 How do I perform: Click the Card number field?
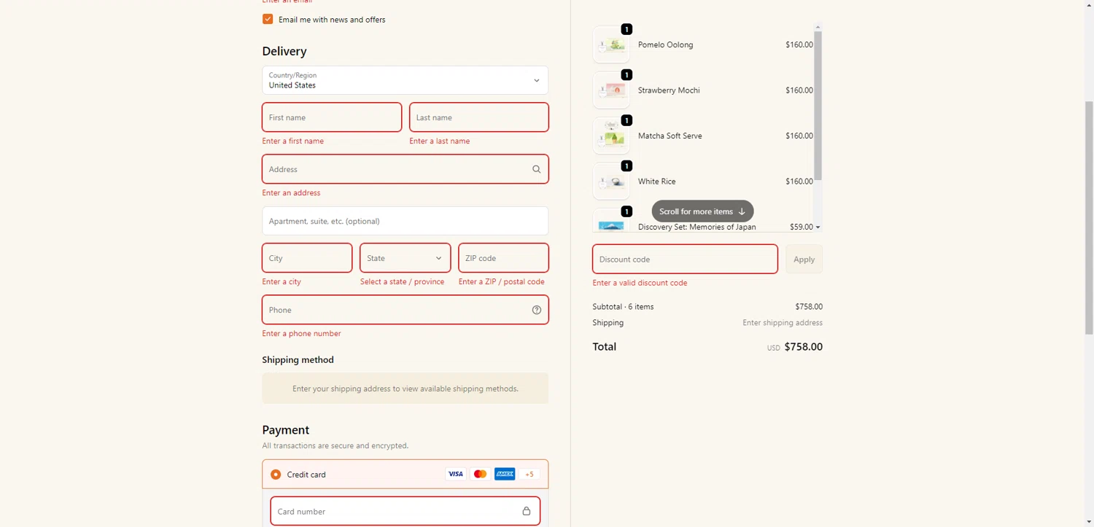[405, 511]
